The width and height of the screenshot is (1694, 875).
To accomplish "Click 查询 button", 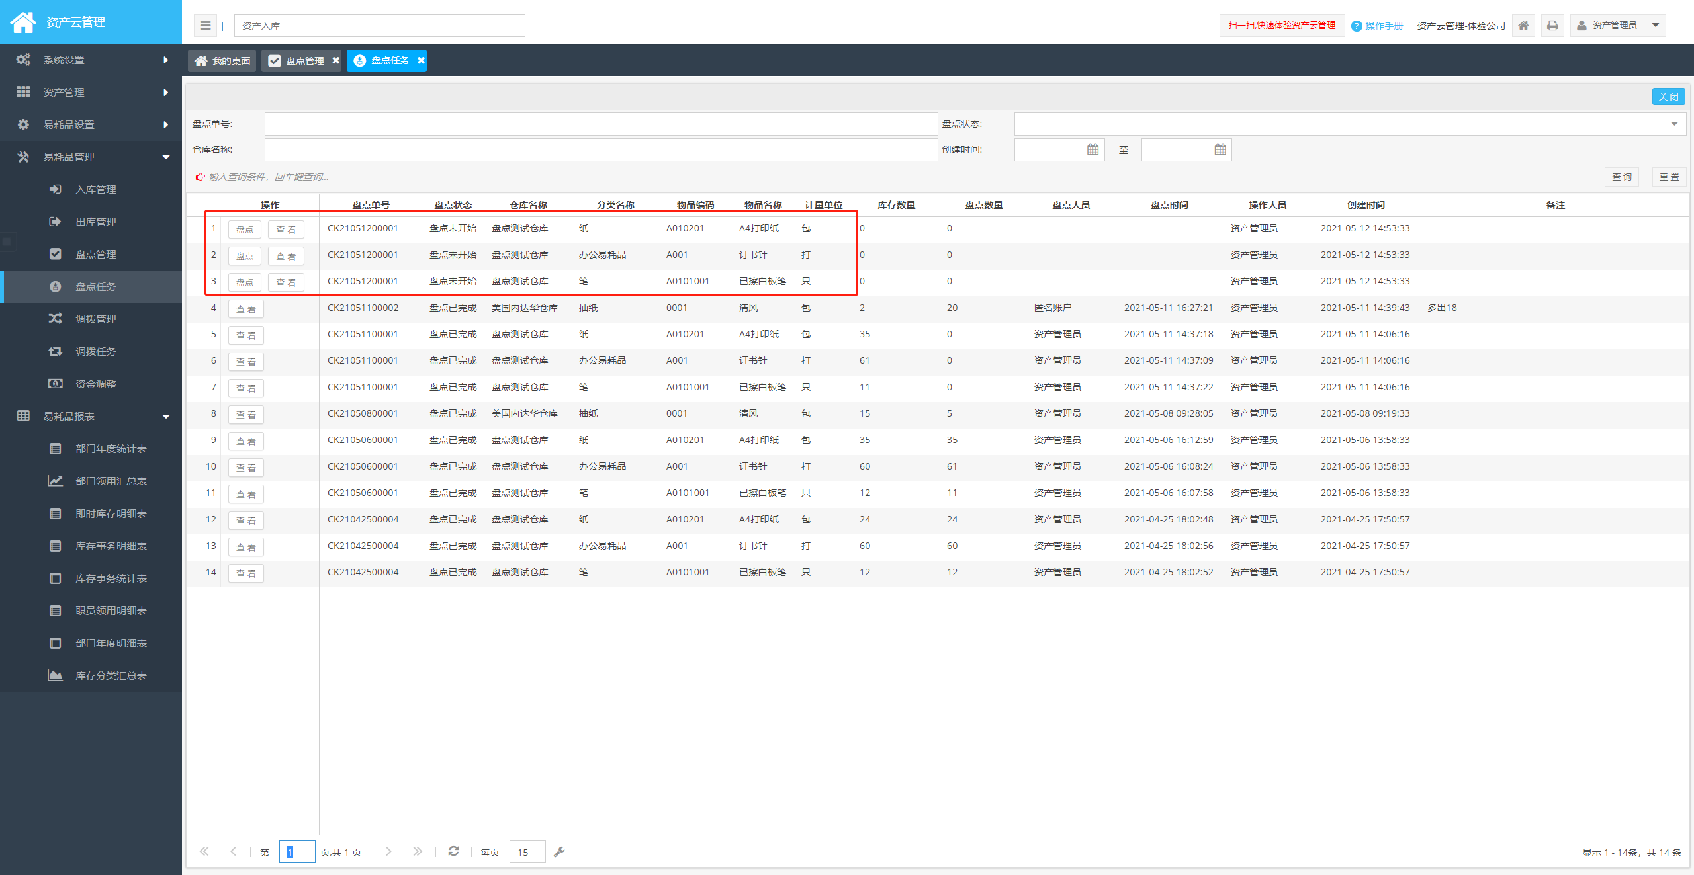I will click(1622, 177).
